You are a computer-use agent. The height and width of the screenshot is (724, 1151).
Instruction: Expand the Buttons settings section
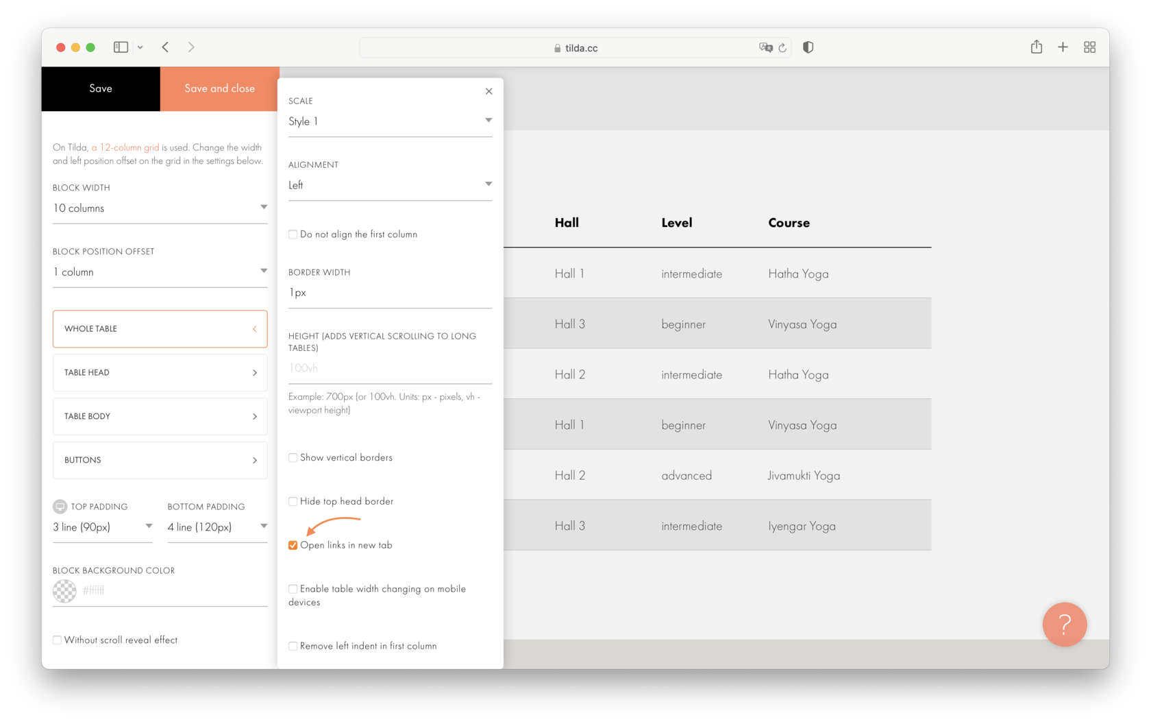[x=160, y=460]
